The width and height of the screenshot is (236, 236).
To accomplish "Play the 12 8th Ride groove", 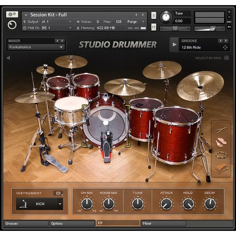I will tap(174, 44).
